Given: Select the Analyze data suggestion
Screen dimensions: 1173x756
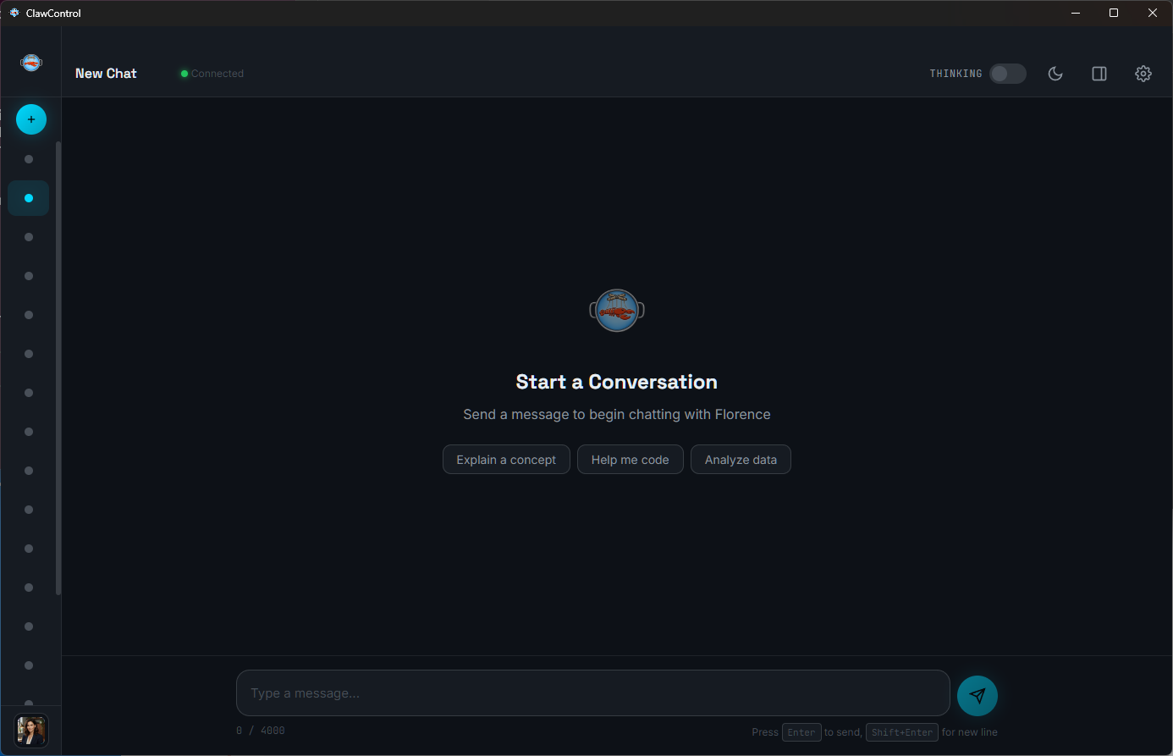Looking at the screenshot, I should [741, 459].
